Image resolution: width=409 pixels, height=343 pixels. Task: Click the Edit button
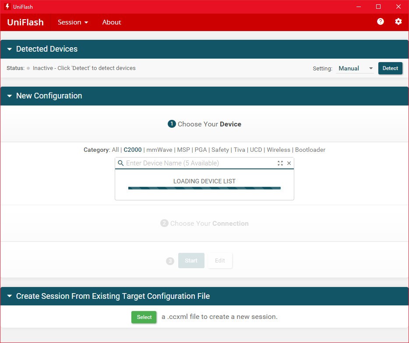point(220,261)
